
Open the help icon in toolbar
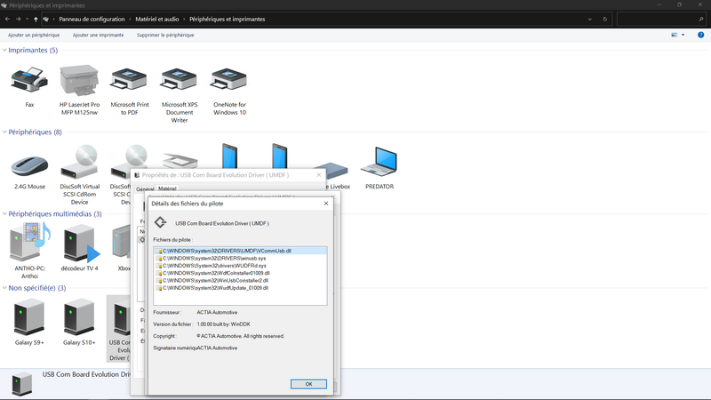coord(700,35)
